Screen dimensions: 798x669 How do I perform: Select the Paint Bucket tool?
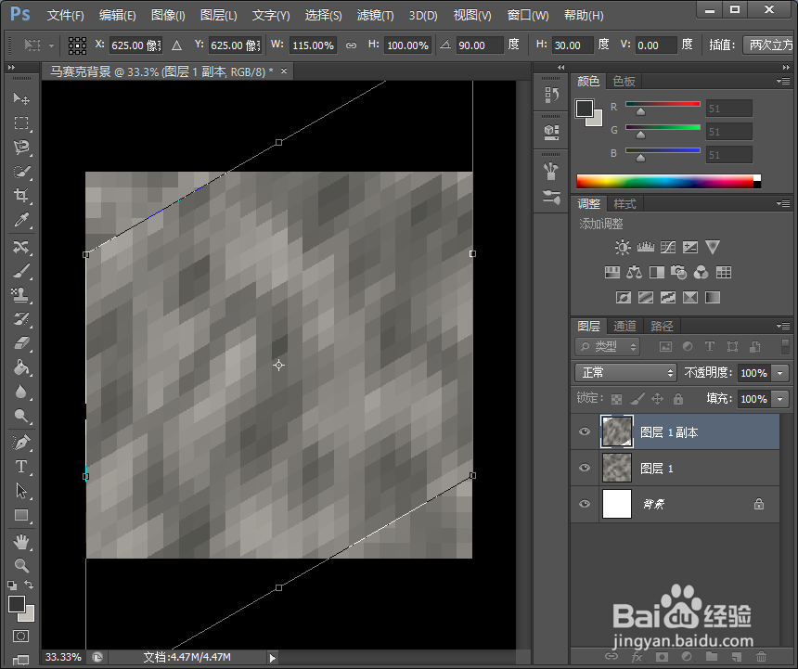pyautogui.click(x=21, y=367)
